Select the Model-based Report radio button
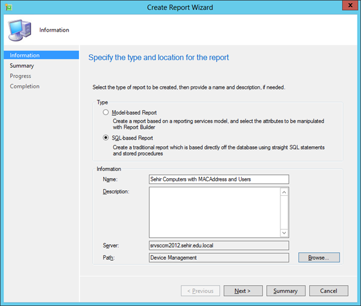The width and height of the screenshot is (361, 306). pyautogui.click(x=106, y=113)
